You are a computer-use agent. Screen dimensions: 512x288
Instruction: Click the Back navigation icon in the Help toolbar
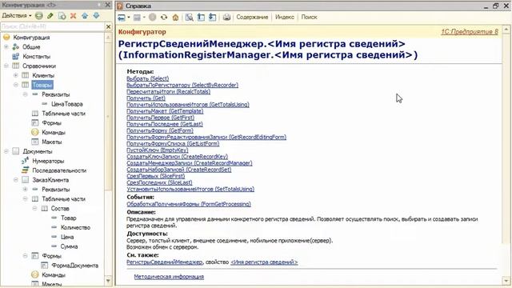(122, 18)
